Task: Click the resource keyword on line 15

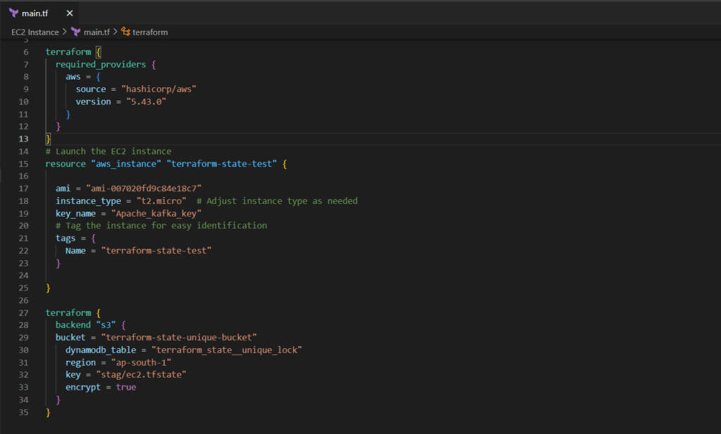Action: coord(65,164)
